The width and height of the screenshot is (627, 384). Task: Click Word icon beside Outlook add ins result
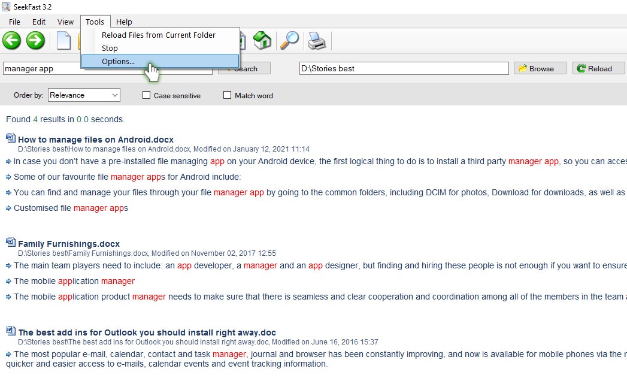pos(10,331)
